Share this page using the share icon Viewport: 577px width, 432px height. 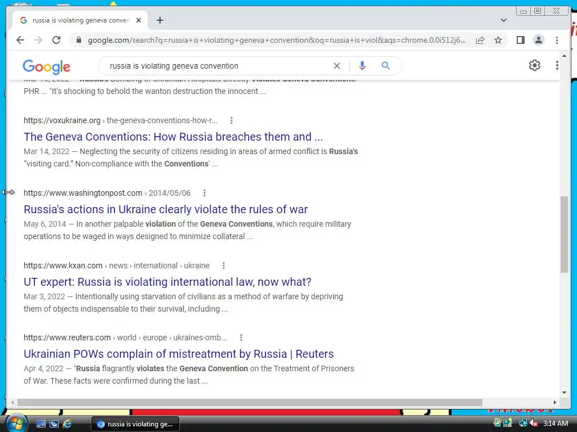tap(480, 40)
